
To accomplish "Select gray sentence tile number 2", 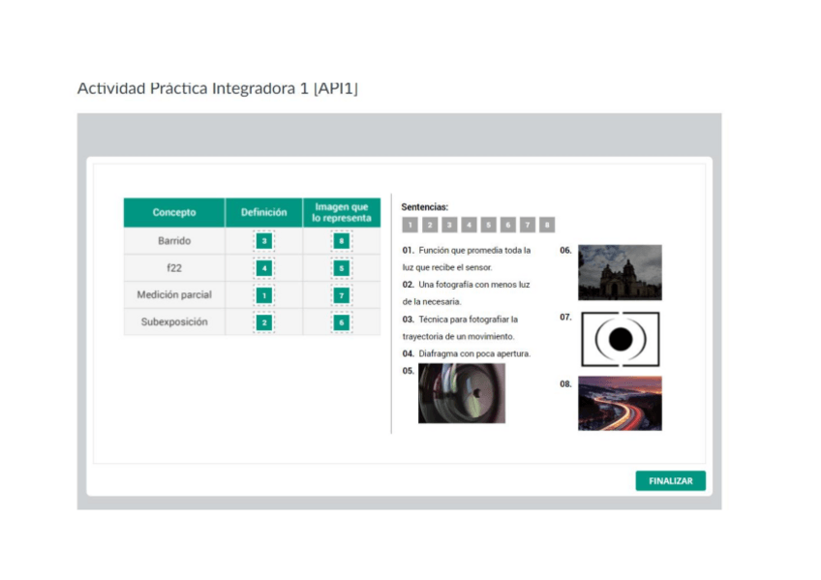I will (429, 225).
